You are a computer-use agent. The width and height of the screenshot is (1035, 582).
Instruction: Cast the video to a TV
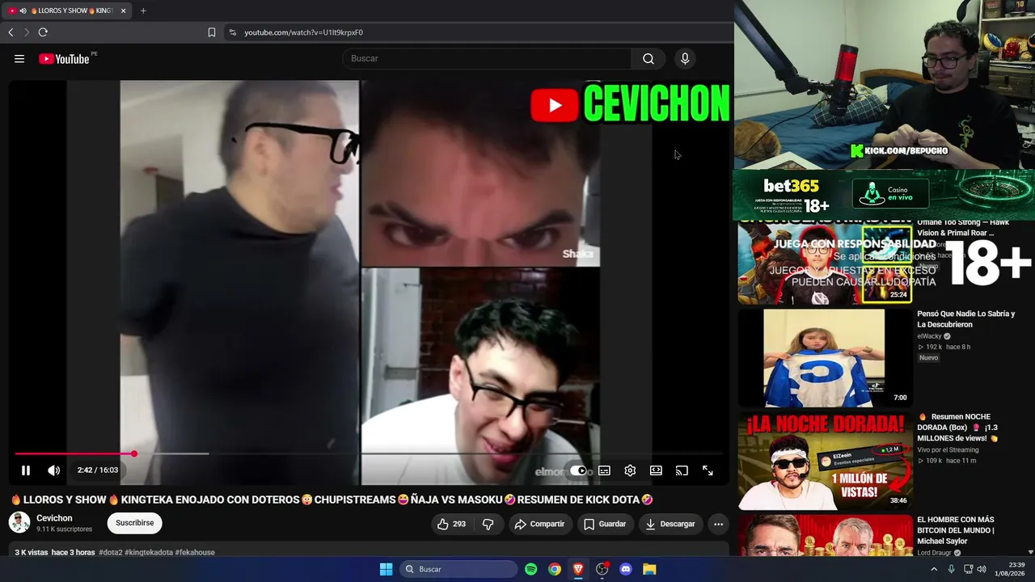(682, 470)
